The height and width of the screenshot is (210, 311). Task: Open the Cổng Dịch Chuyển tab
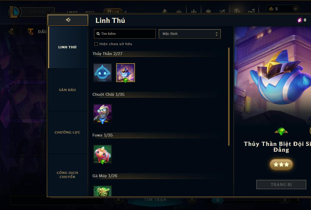tap(68, 175)
